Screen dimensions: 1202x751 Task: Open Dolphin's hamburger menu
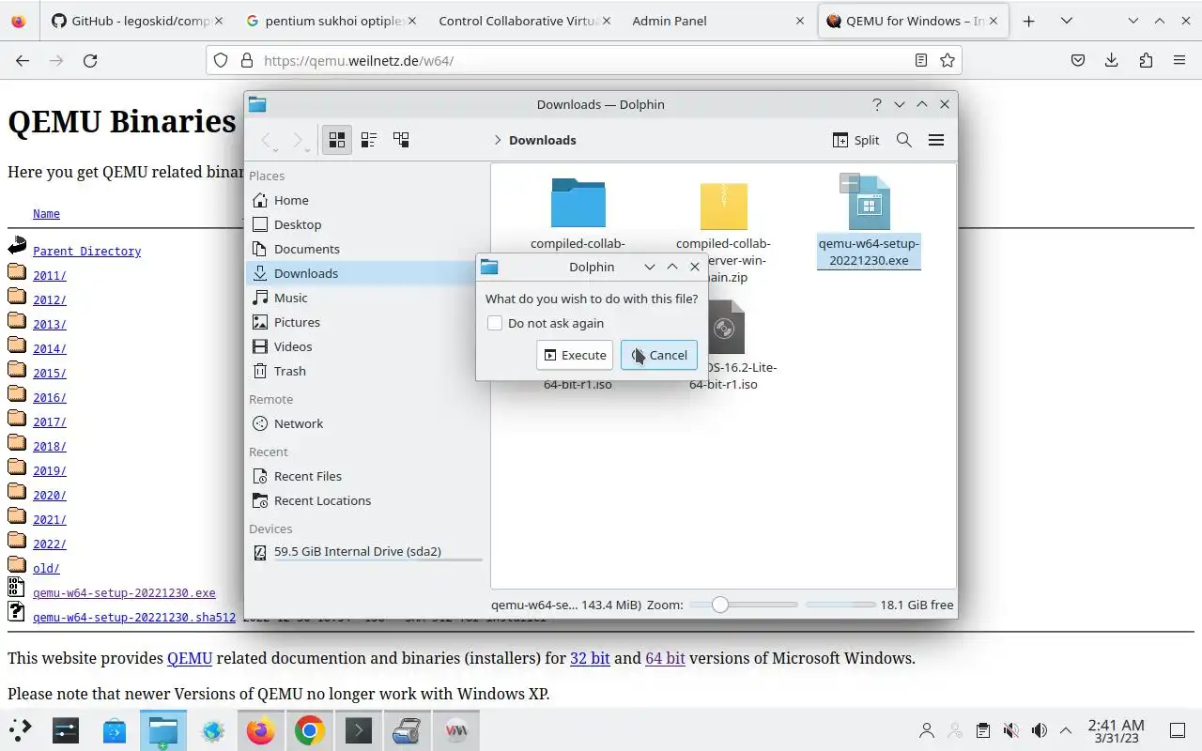pyautogui.click(x=936, y=140)
